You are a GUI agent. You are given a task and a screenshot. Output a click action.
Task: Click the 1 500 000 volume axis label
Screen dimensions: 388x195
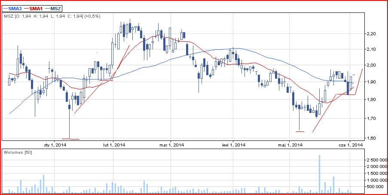coord(376,174)
